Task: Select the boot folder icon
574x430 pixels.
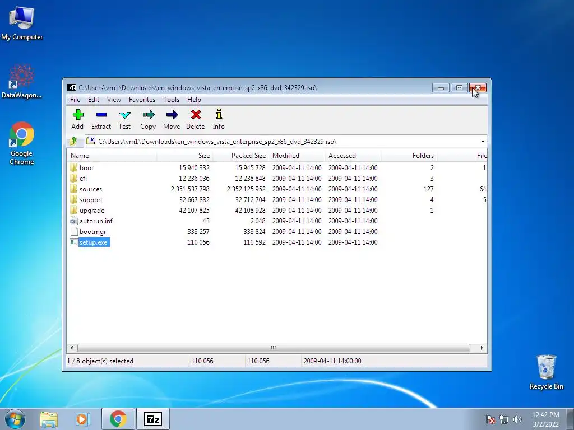Action: pyautogui.click(x=73, y=168)
